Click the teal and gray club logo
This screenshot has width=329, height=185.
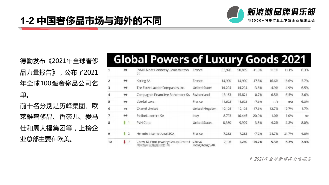tap(235, 14)
